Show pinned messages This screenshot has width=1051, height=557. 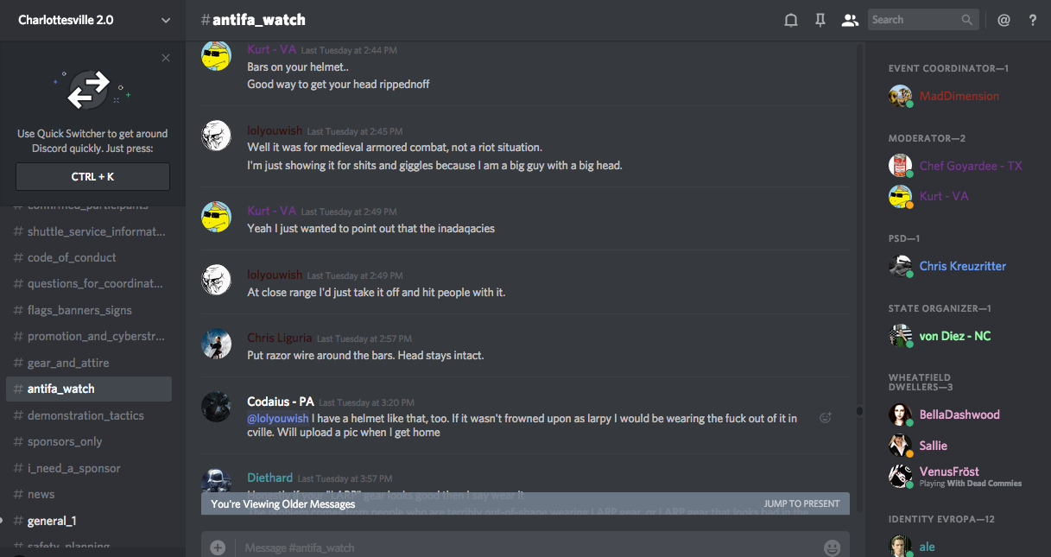tap(820, 20)
